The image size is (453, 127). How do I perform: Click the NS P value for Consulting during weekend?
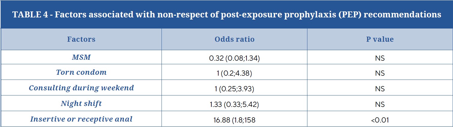pyautogui.click(x=380, y=89)
